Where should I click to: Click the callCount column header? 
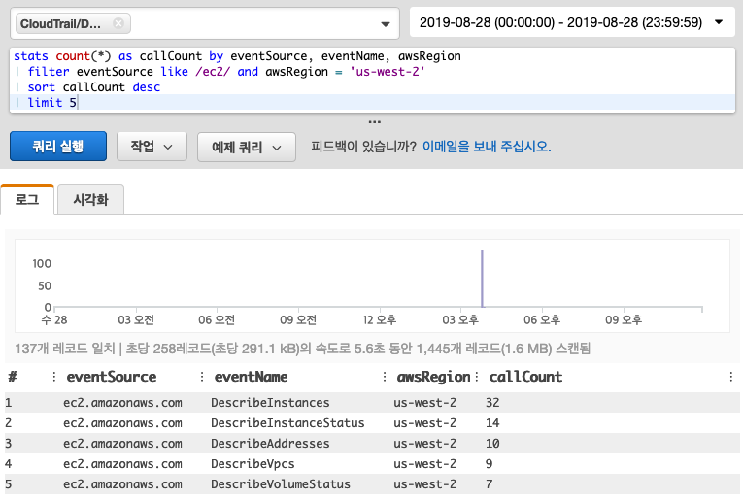tap(525, 377)
